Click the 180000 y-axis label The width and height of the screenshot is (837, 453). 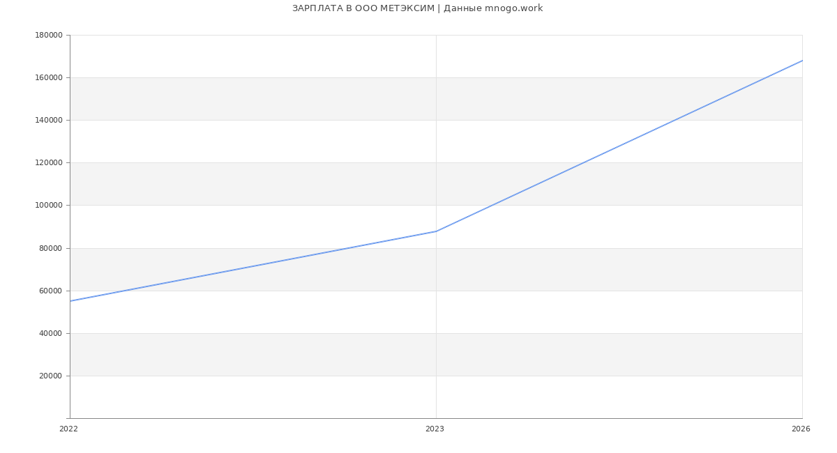point(48,36)
